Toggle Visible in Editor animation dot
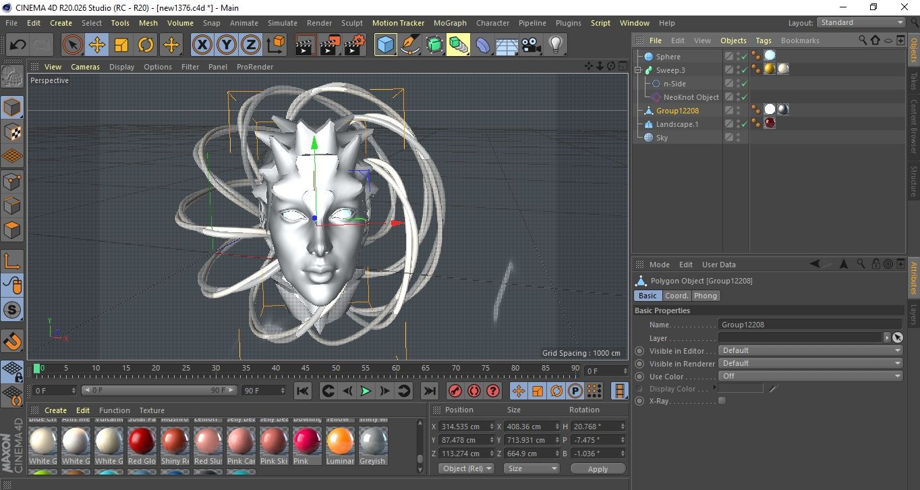This screenshot has width=920, height=490. click(639, 351)
